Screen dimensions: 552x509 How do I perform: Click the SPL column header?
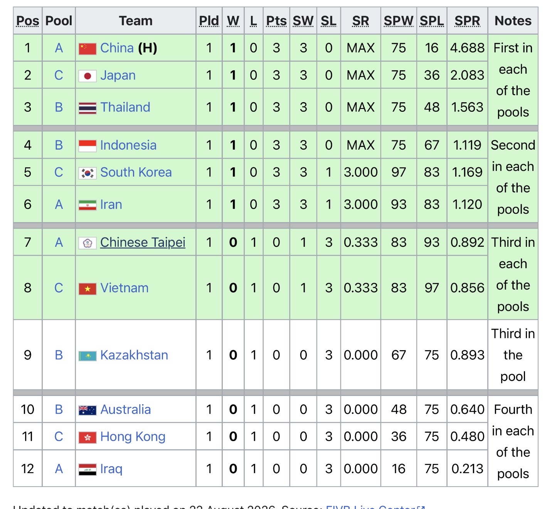(x=432, y=21)
